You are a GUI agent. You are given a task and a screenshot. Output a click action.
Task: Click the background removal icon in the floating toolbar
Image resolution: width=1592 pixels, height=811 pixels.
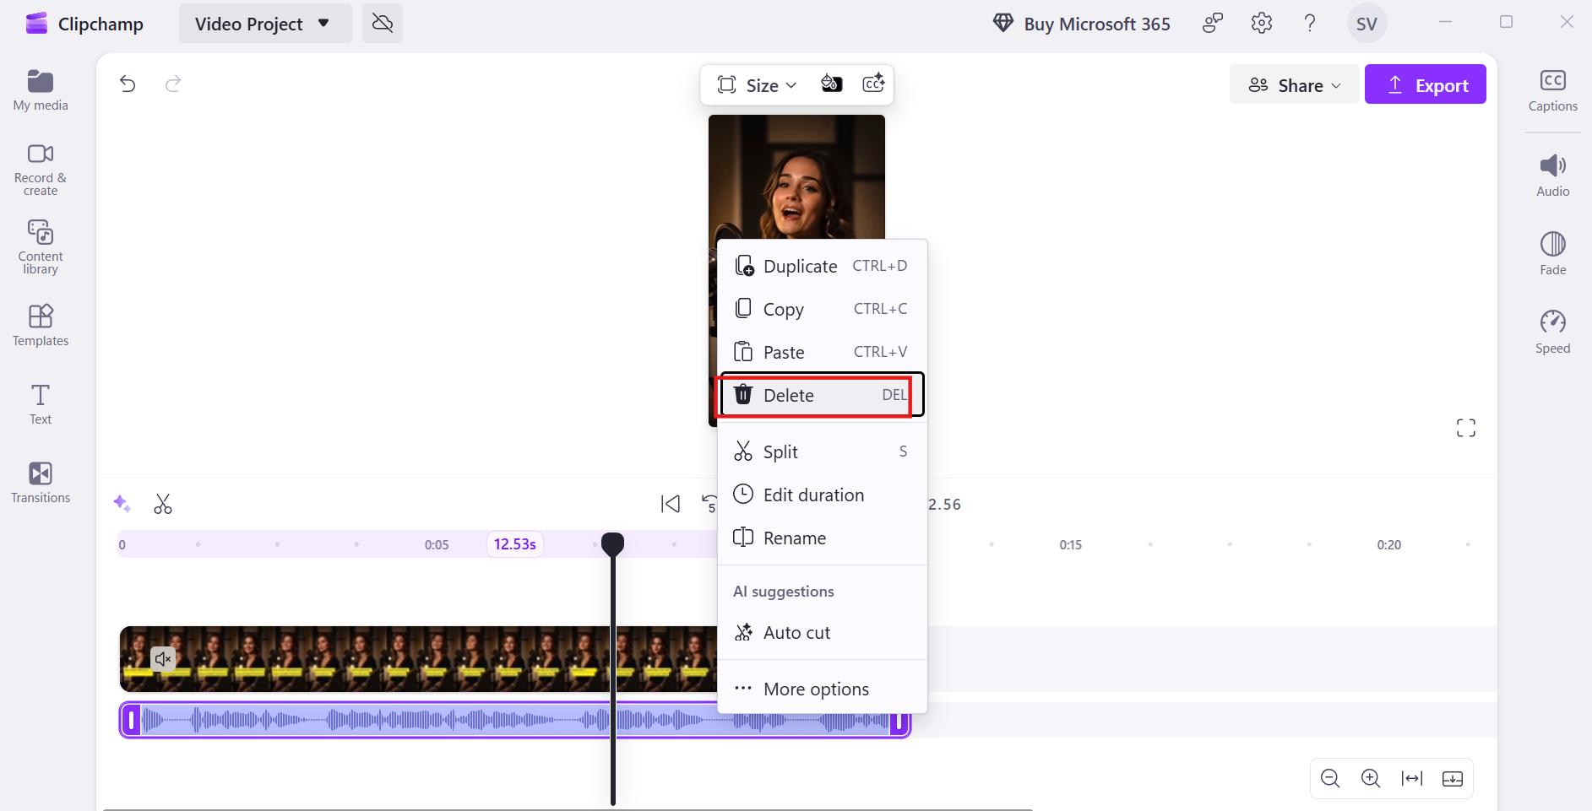click(x=831, y=84)
